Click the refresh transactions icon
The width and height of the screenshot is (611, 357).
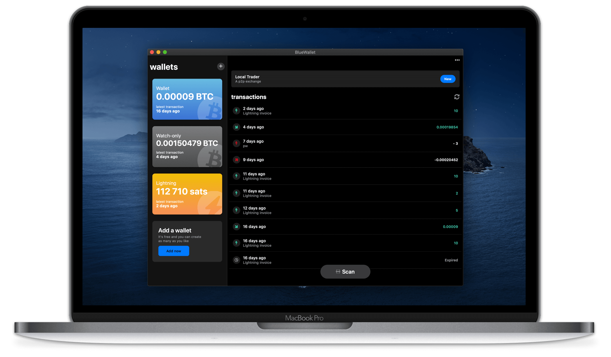click(457, 97)
